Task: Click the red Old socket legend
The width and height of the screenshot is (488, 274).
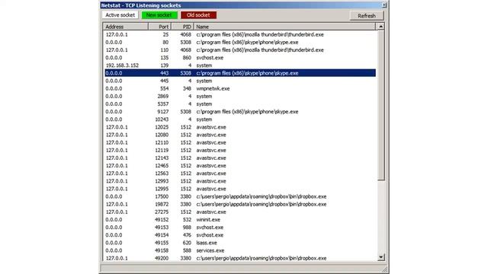Action: coord(198,15)
